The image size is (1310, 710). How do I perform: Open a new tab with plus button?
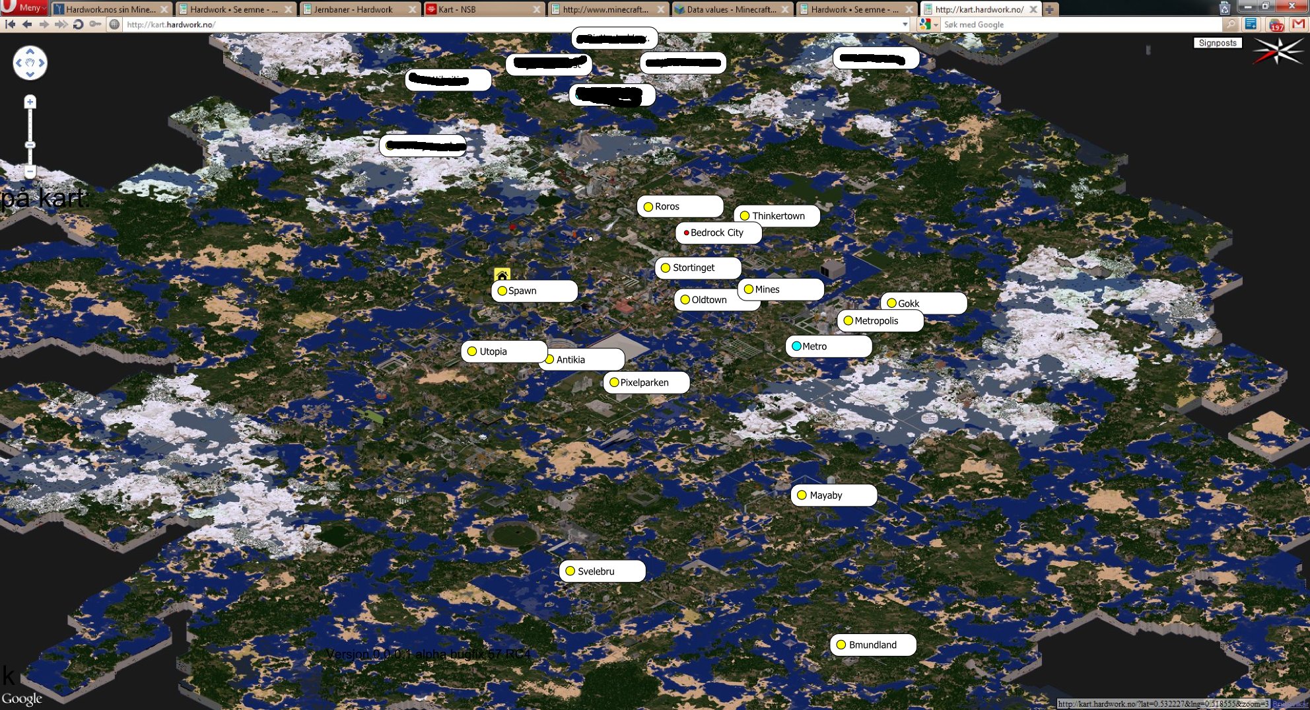pos(1049,9)
